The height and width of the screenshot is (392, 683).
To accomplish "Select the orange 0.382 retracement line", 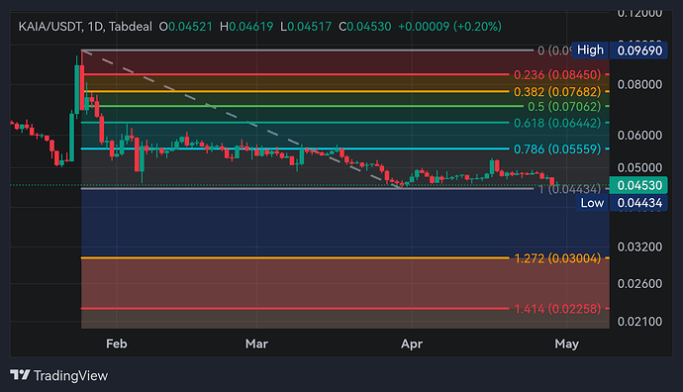I will tap(295, 91).
